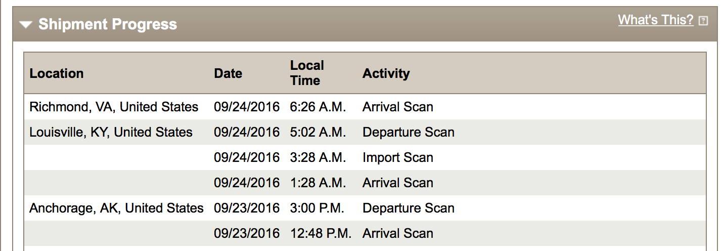The image size is (723, 251).
Task: Click the 09/23/2016 date in Anchorage row
Action: pos(247,208)
